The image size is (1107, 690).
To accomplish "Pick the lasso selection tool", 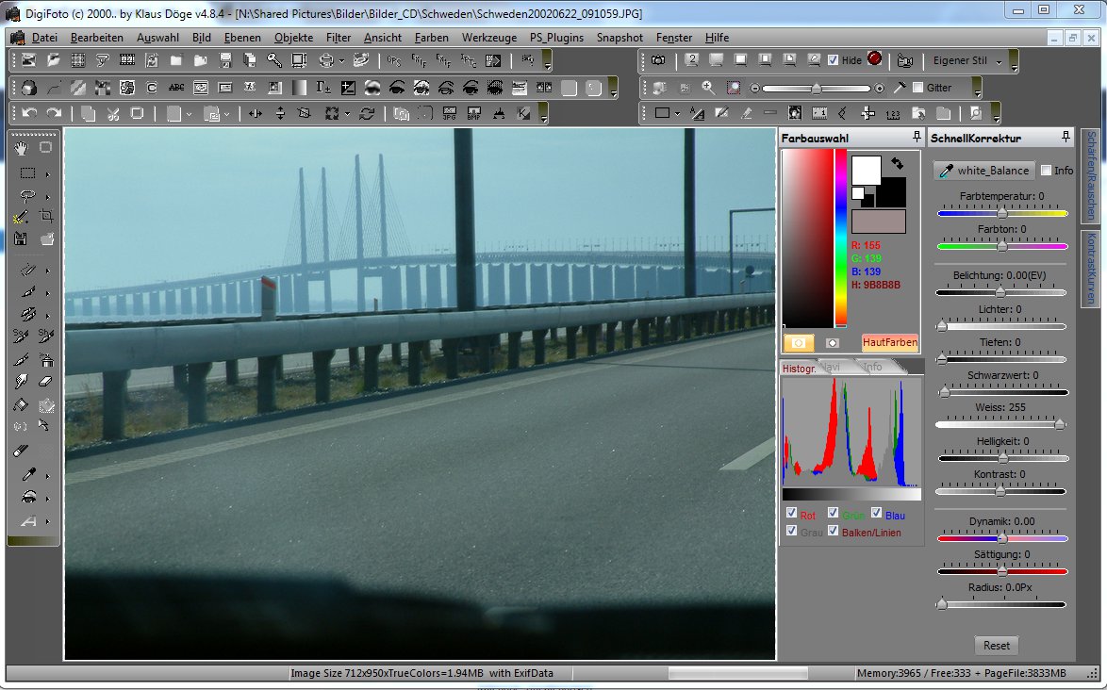I will pos(27,196).
